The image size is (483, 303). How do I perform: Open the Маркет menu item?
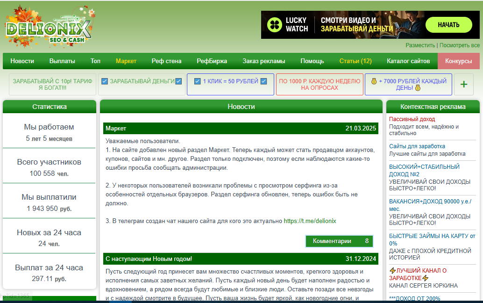[x=126, y=61]
